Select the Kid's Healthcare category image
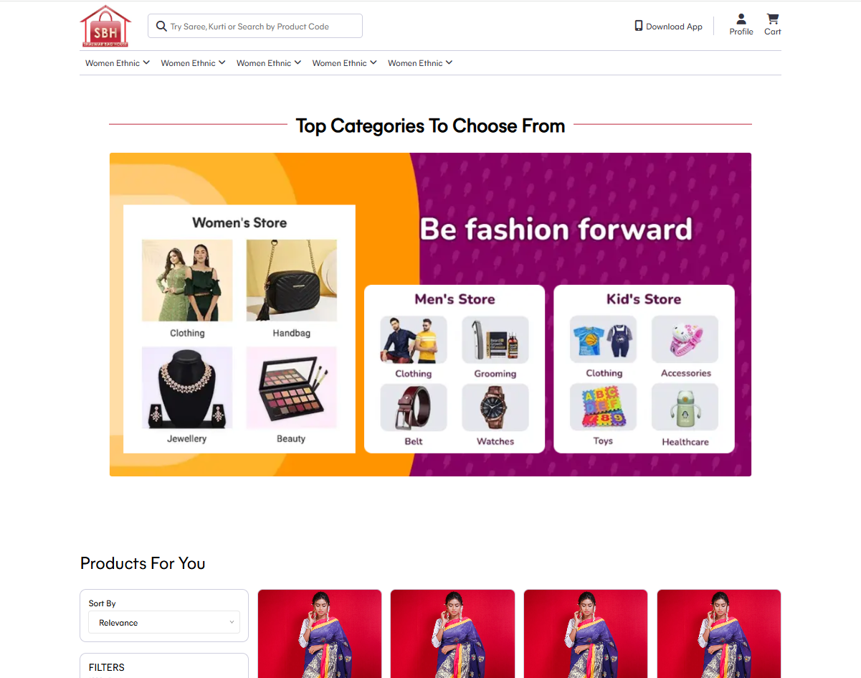861x678 pixels. click(x=685, y=407)
